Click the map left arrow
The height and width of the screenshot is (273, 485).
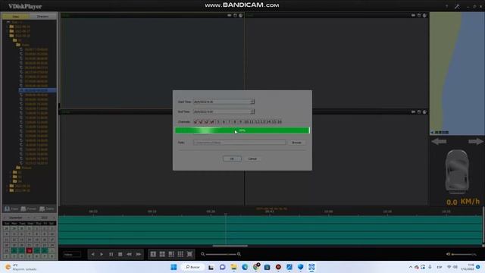pos(439,142)
